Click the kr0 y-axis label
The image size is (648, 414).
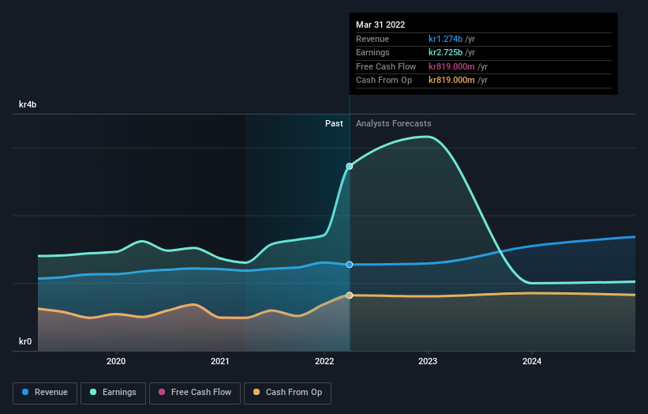pyautogui.click(x=25, y=341)
